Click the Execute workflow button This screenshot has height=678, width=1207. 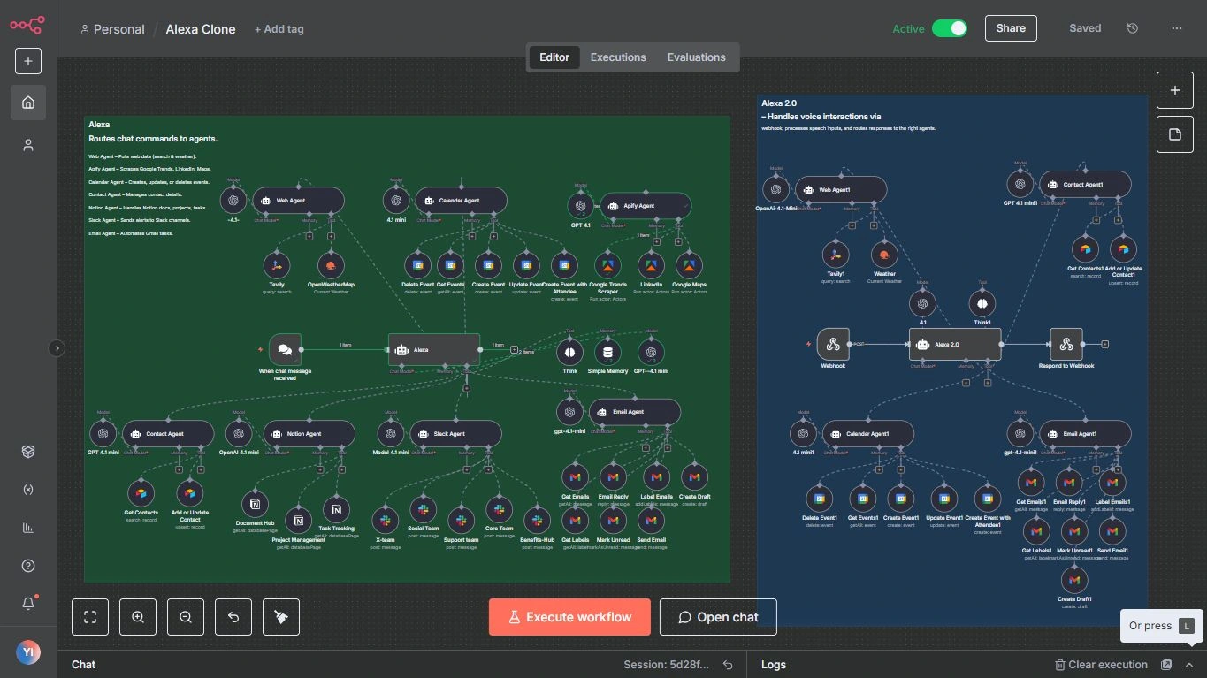tap(569, 617)
